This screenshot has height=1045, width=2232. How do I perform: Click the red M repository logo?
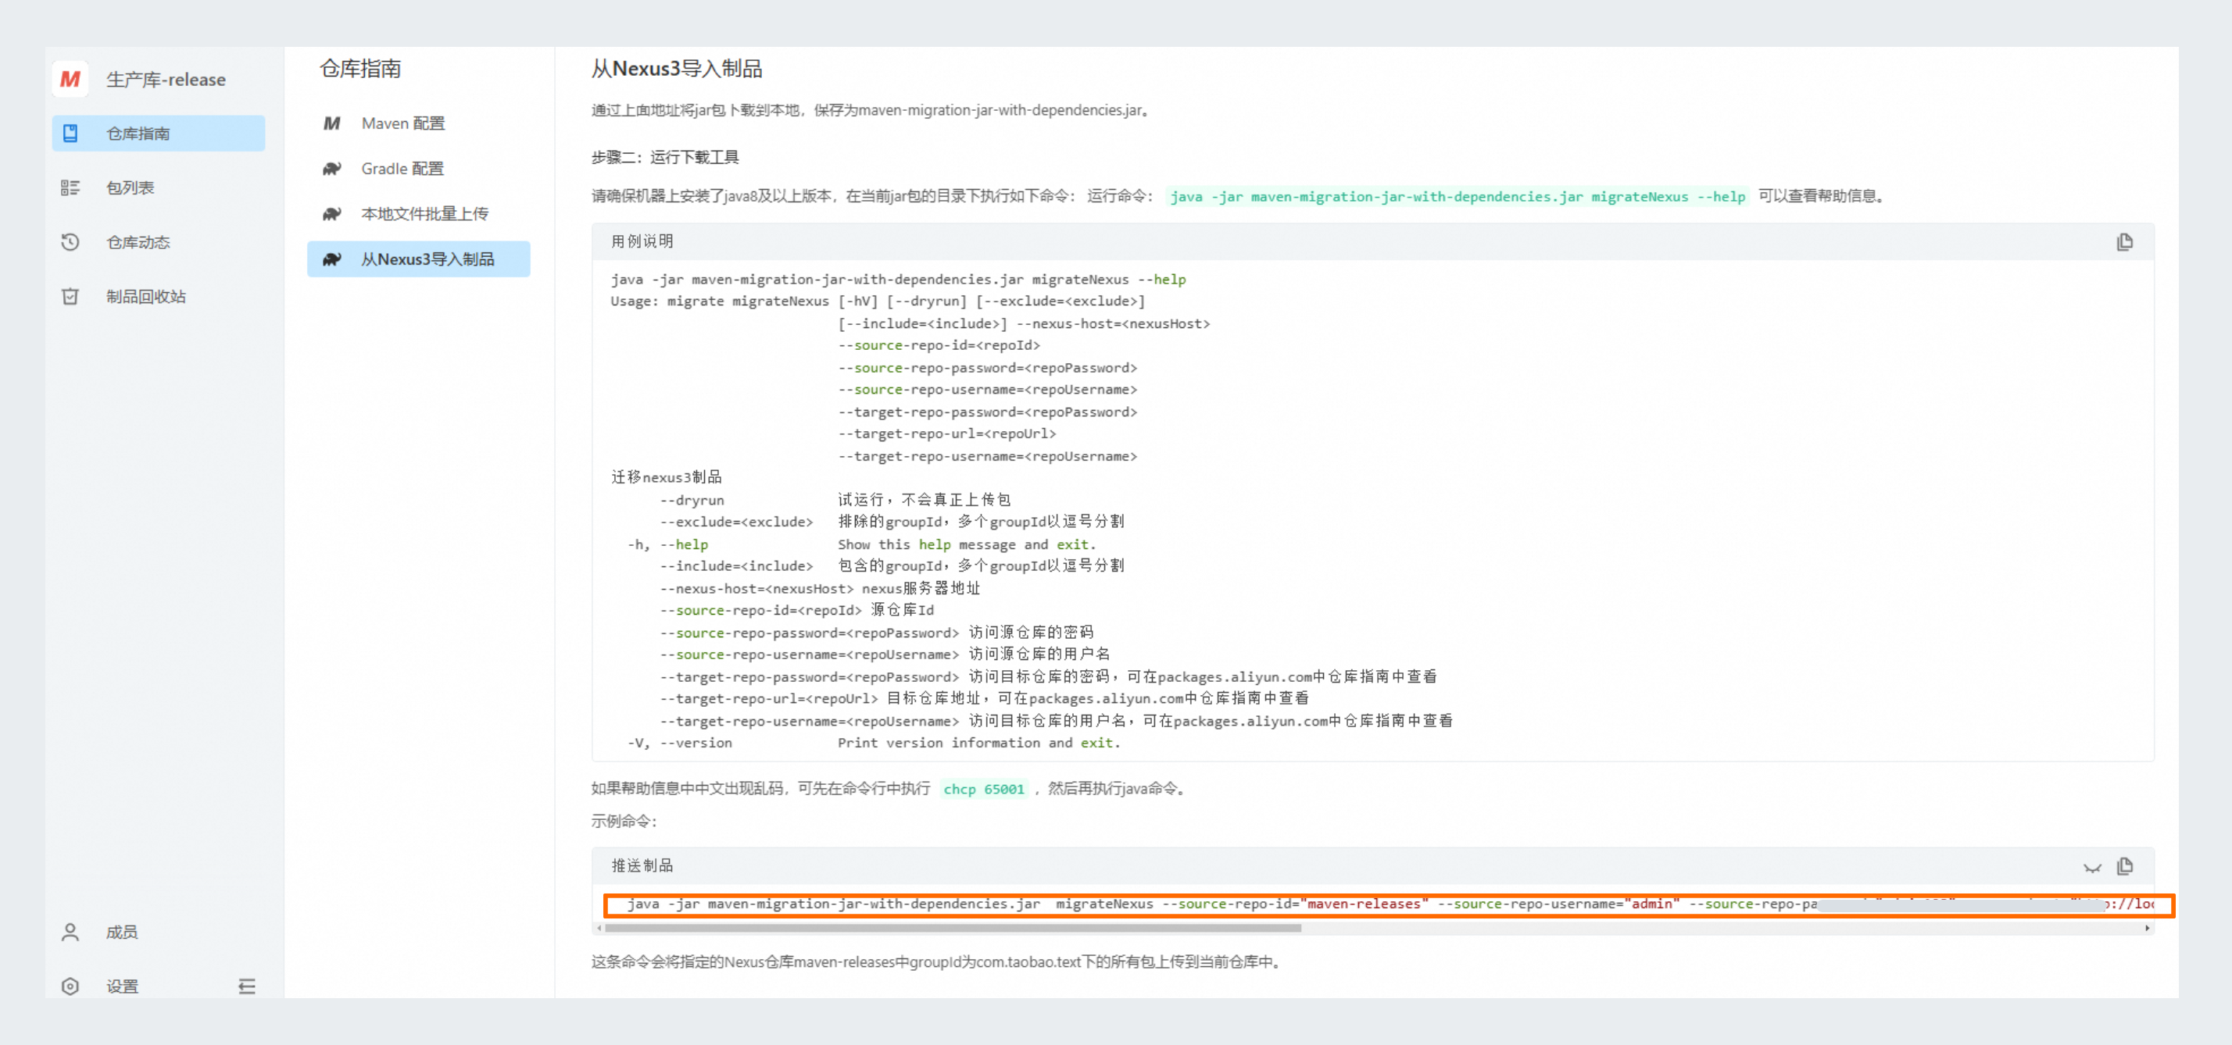point(70,80)
